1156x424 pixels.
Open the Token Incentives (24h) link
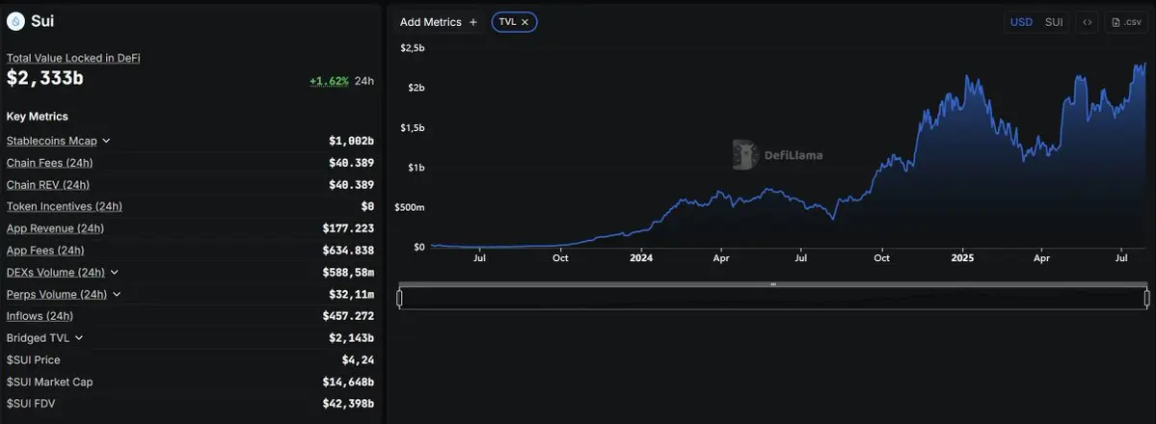point(65,206)
